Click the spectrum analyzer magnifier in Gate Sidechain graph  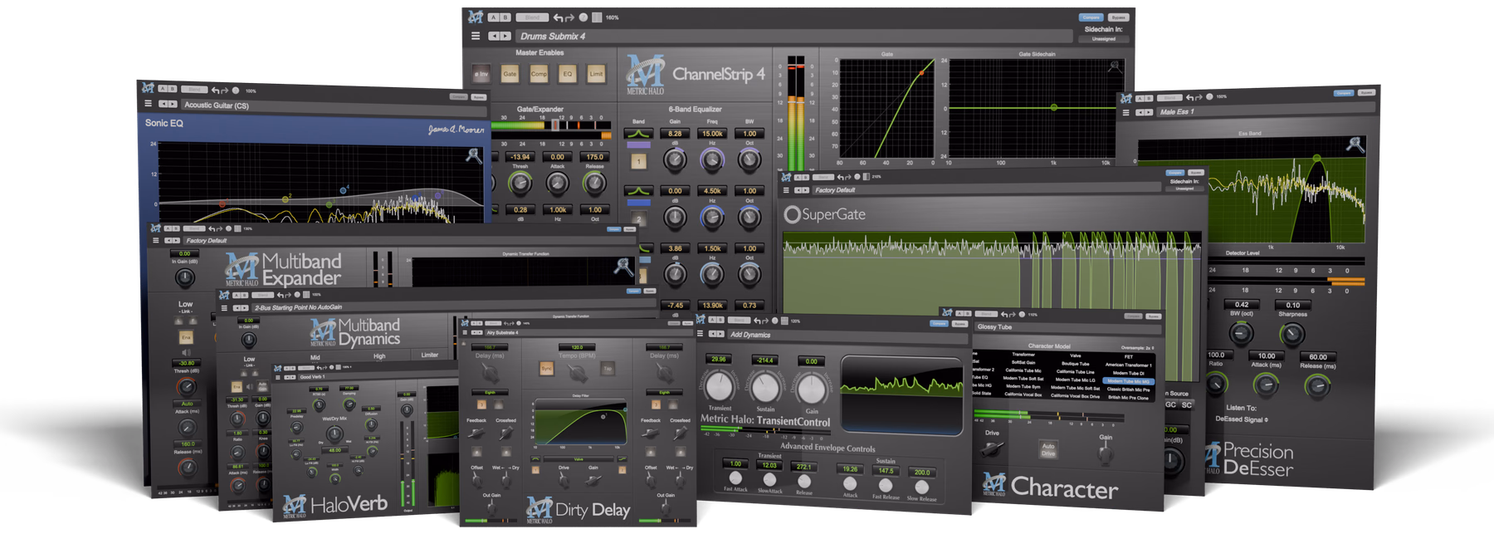pos(1115,66)
